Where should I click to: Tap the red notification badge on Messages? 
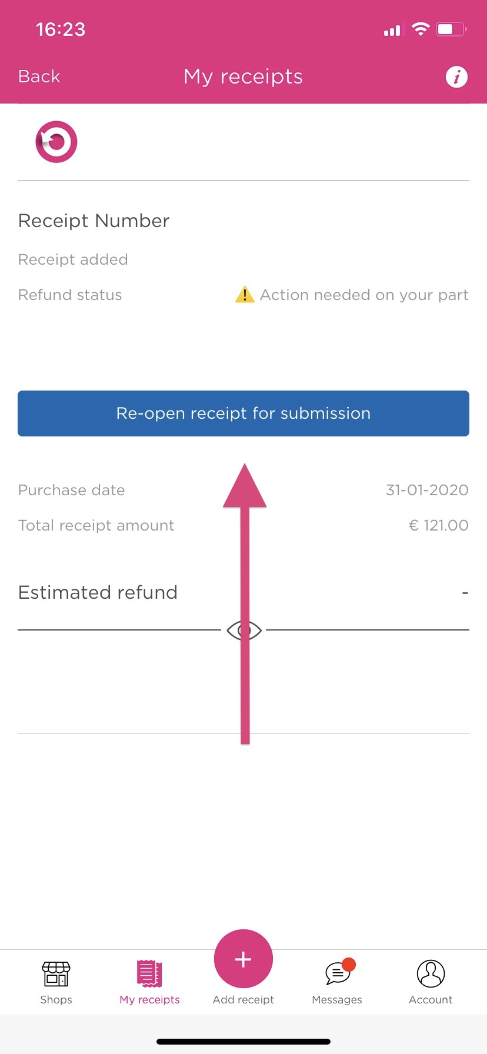pos(349,964)
